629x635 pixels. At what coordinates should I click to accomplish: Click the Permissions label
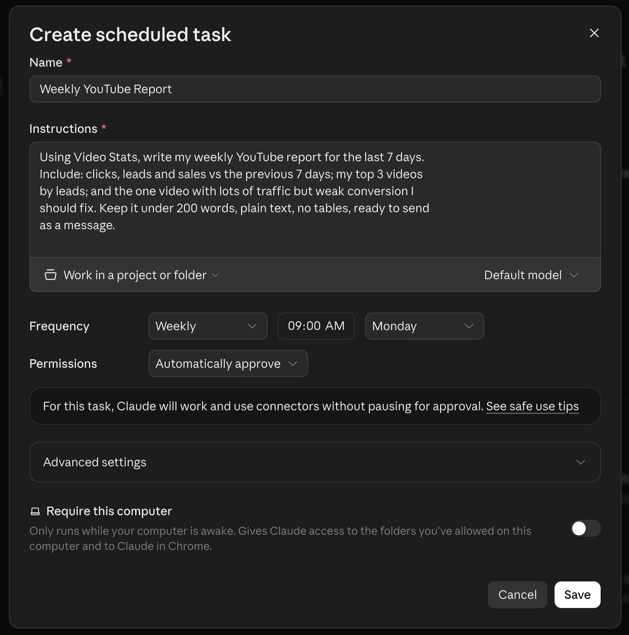[63, 363]
